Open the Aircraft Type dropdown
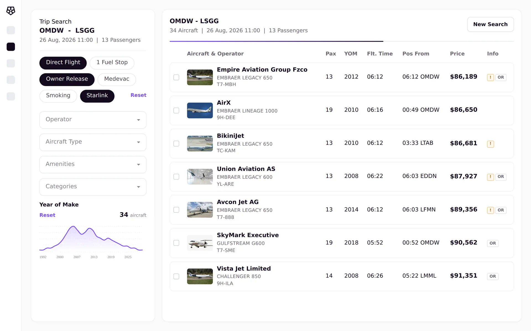This screenshot has height=331, width=531. click(x=93, y=142)
